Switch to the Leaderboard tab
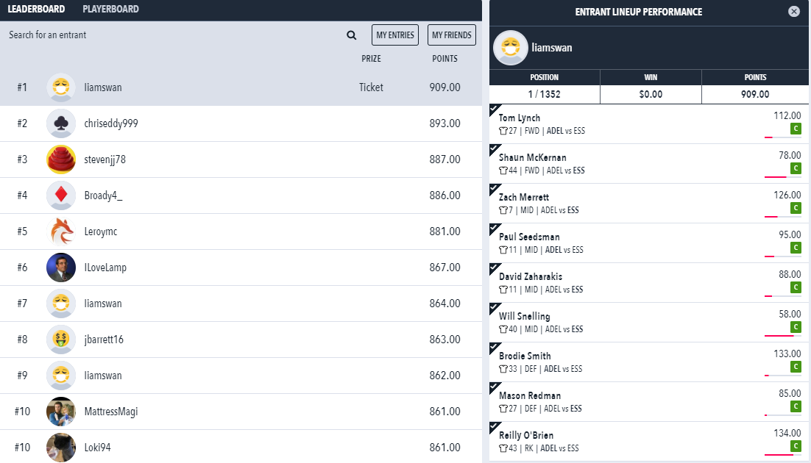 (36, 9)
